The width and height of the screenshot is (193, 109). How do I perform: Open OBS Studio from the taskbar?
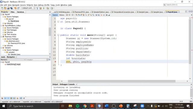114,106
